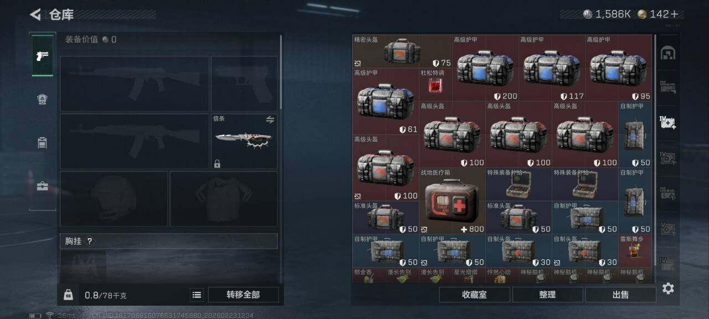Image resolution: width=709 pixels, height=319 pixels.
Task: Click 出售 to sell items
Action: 620,295
